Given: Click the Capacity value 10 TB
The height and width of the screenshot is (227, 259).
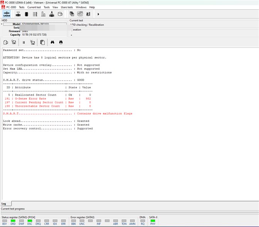Looking at the screenshot, I should [x=34, y=35].
